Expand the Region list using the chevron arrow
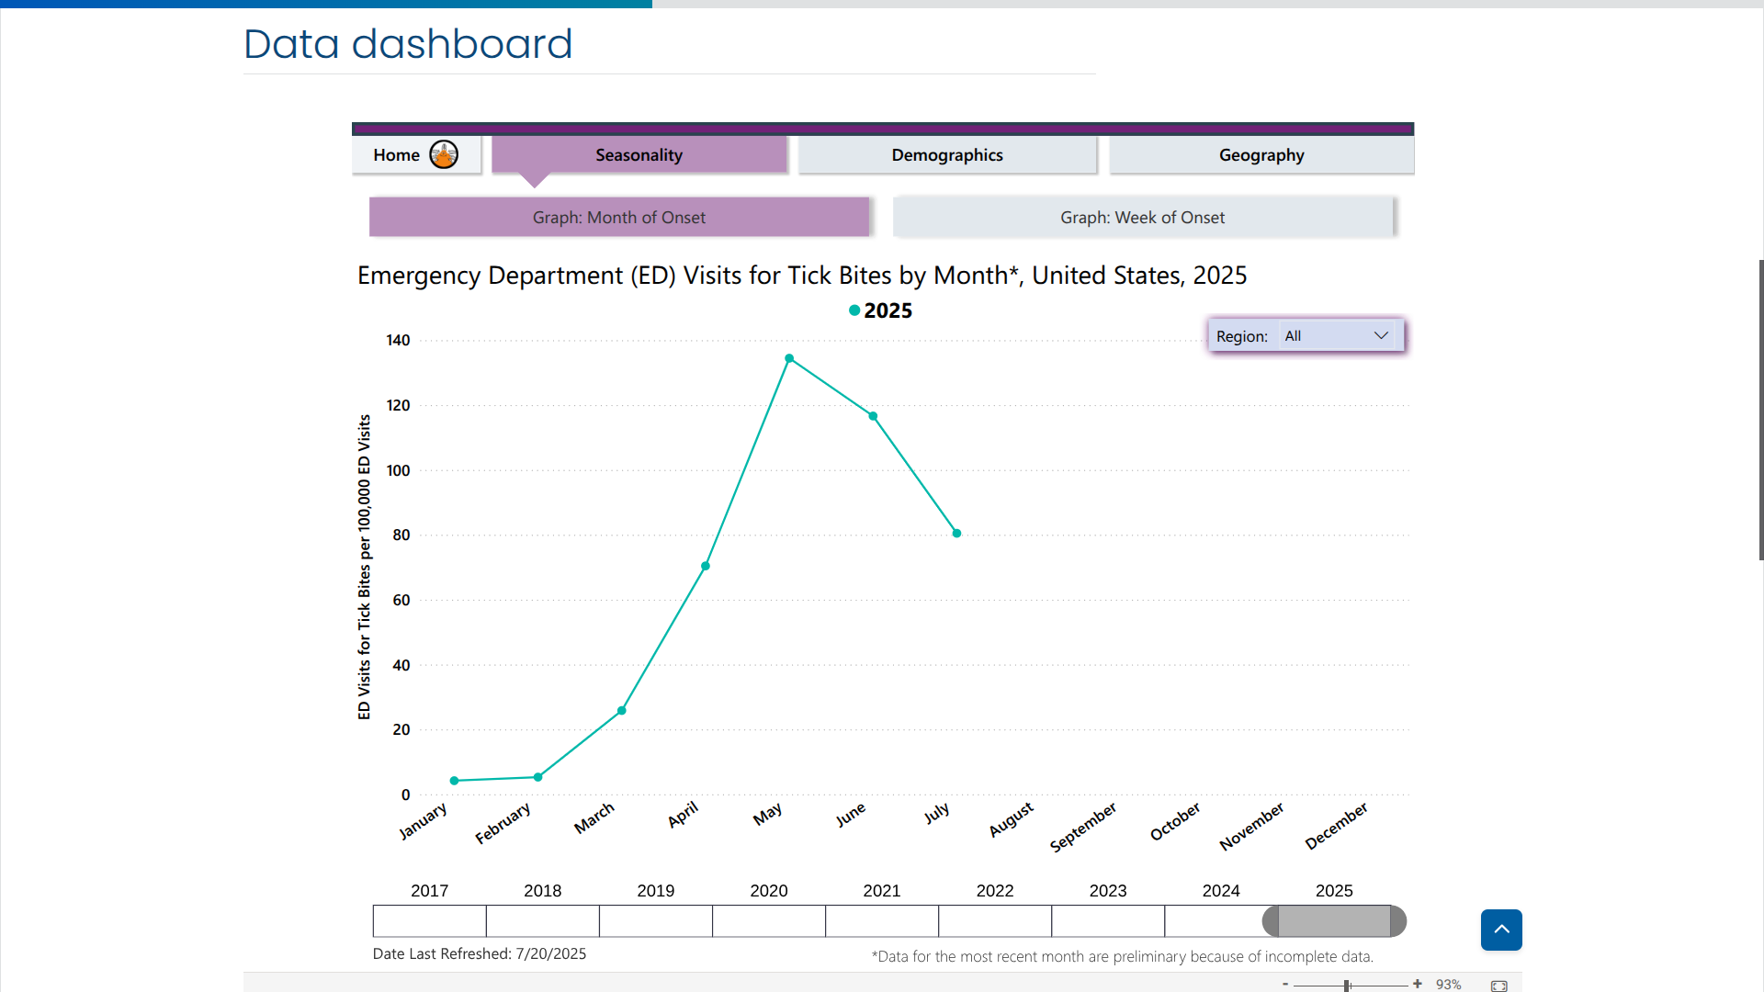This screenshot has height=992, width=1764. click(x=1381, y=336)
